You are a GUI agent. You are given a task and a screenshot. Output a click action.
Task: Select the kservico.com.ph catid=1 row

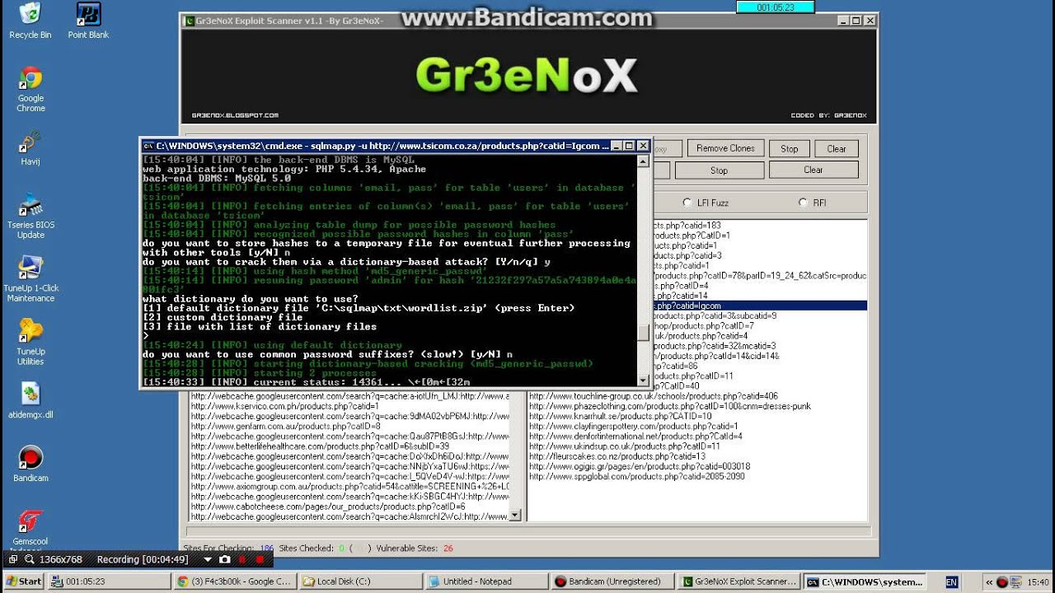pos(285,406)
